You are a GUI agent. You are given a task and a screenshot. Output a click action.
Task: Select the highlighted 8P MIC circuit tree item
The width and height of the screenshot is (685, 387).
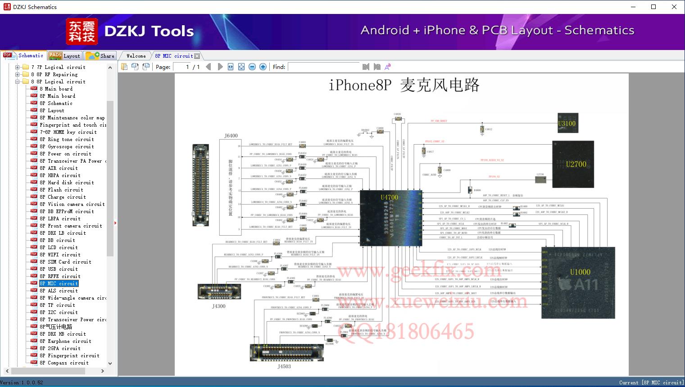click(59, 283)
